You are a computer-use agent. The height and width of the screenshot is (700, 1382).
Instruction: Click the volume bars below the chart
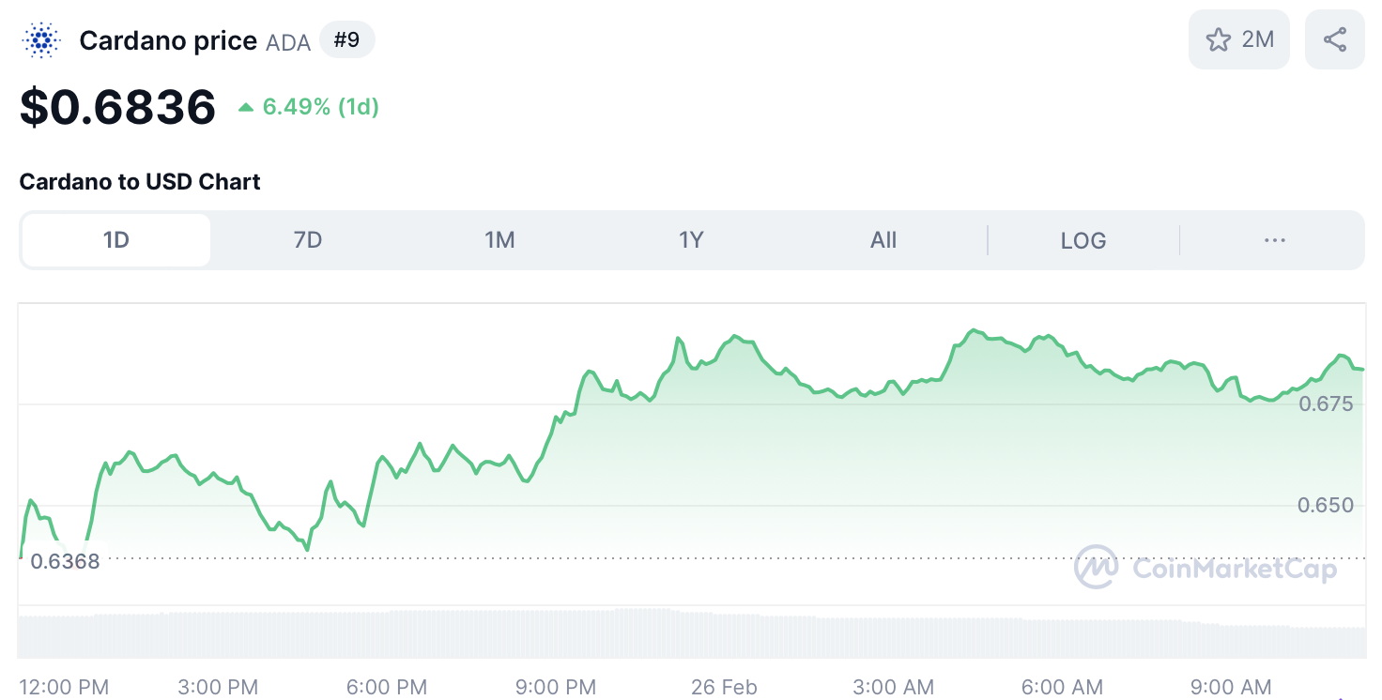coord(692,633)
